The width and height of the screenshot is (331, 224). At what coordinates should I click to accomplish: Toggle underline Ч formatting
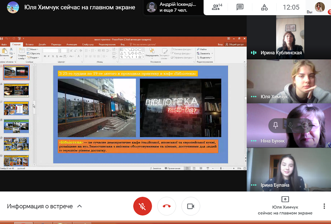[53, 56]
